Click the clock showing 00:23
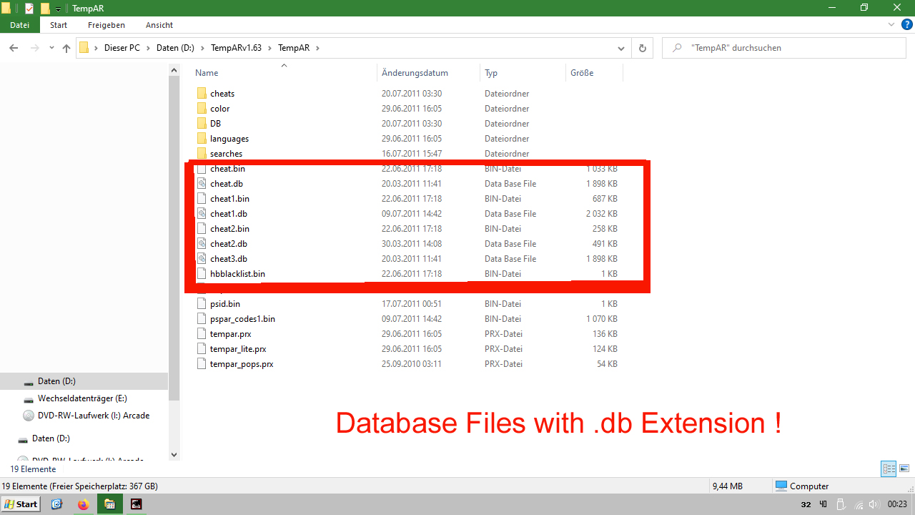Image resolution: width=915 pixels, height=515 pixels. click(x=897, y=504)
